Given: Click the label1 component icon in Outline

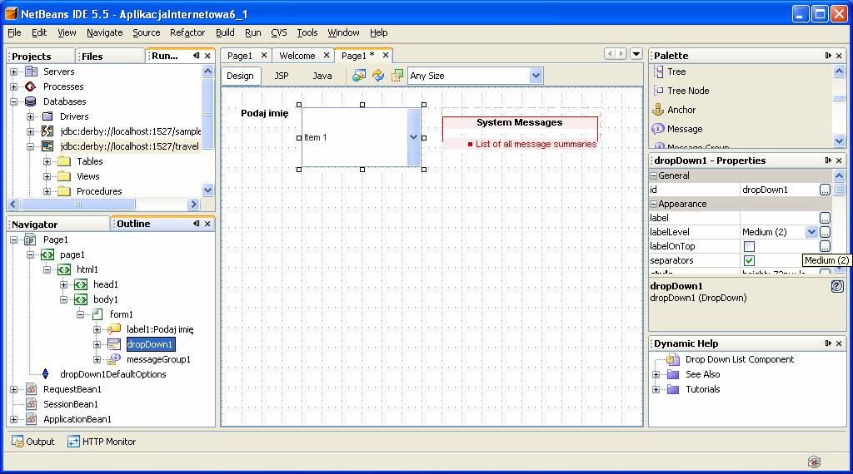Looking at the screenshot, I should point(113,329).
